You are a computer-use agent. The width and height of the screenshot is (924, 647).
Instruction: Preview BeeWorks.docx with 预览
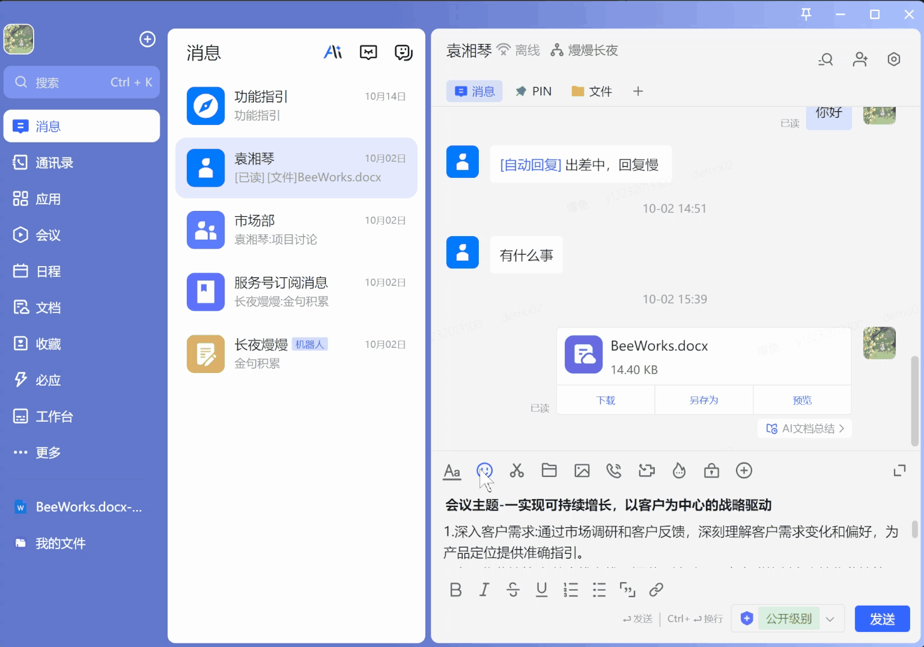[x=802, y=400]
